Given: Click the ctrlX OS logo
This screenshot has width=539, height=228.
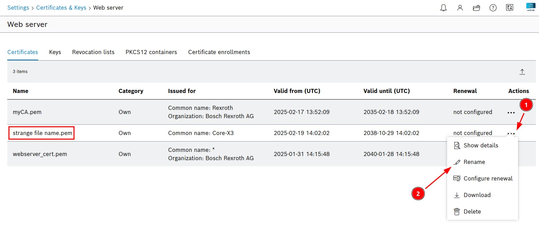Looking at the screenshot, I should click(530, 7).
